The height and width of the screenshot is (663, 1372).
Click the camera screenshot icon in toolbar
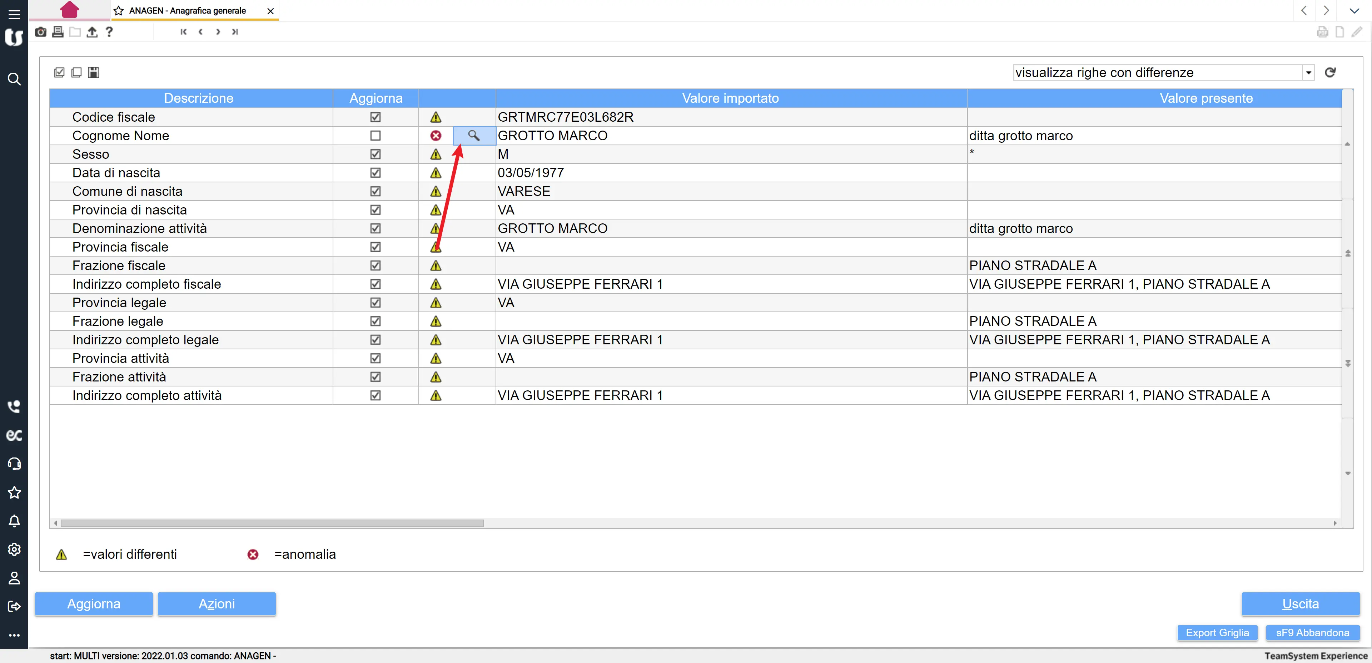click(x=40, y=32)
